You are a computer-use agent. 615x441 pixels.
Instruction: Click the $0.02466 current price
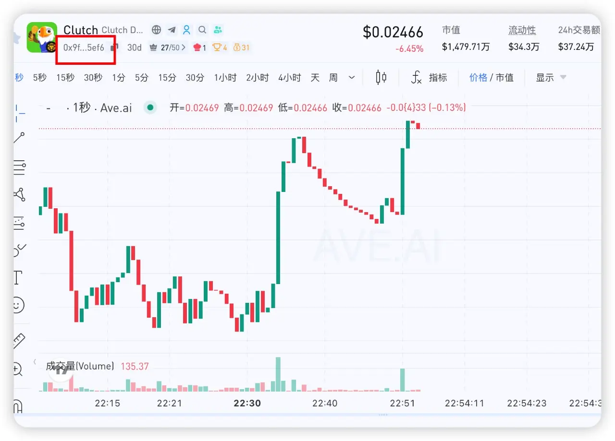[393, 32]
